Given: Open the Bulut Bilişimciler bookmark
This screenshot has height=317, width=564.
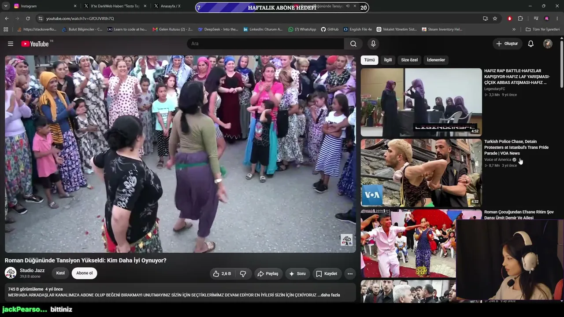Looking at the screenshot, I should pyautogui.click(x=82, y=29).
